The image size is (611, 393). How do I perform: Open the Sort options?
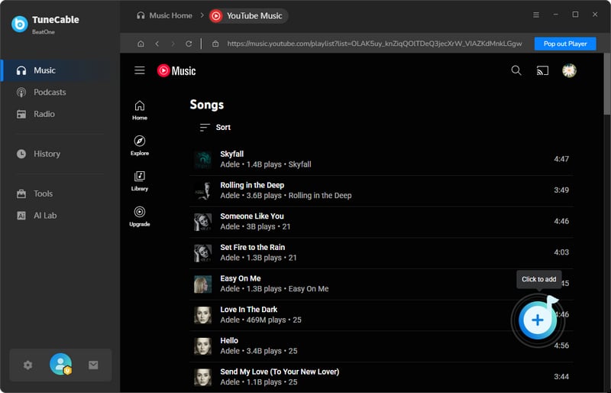pos(215,127)
